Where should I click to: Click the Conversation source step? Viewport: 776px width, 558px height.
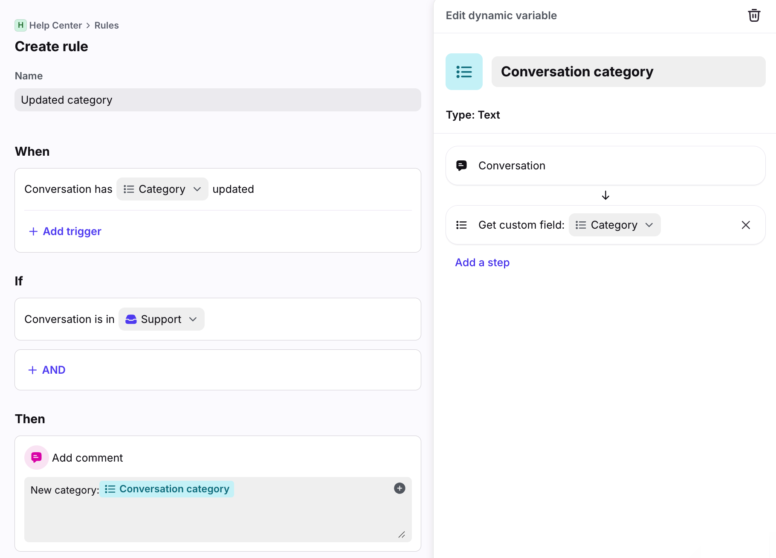(605, 166)
